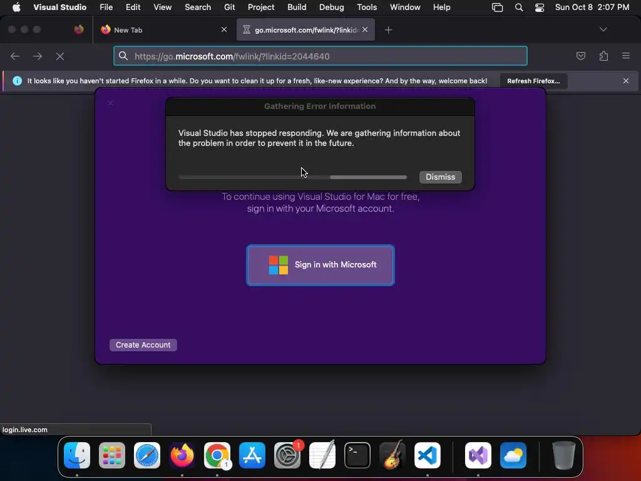Open the File menu
Screen dimensions: 641x481
click(x=106, y=8)
